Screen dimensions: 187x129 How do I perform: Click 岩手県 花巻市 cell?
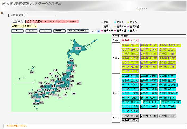coord(149,89)
